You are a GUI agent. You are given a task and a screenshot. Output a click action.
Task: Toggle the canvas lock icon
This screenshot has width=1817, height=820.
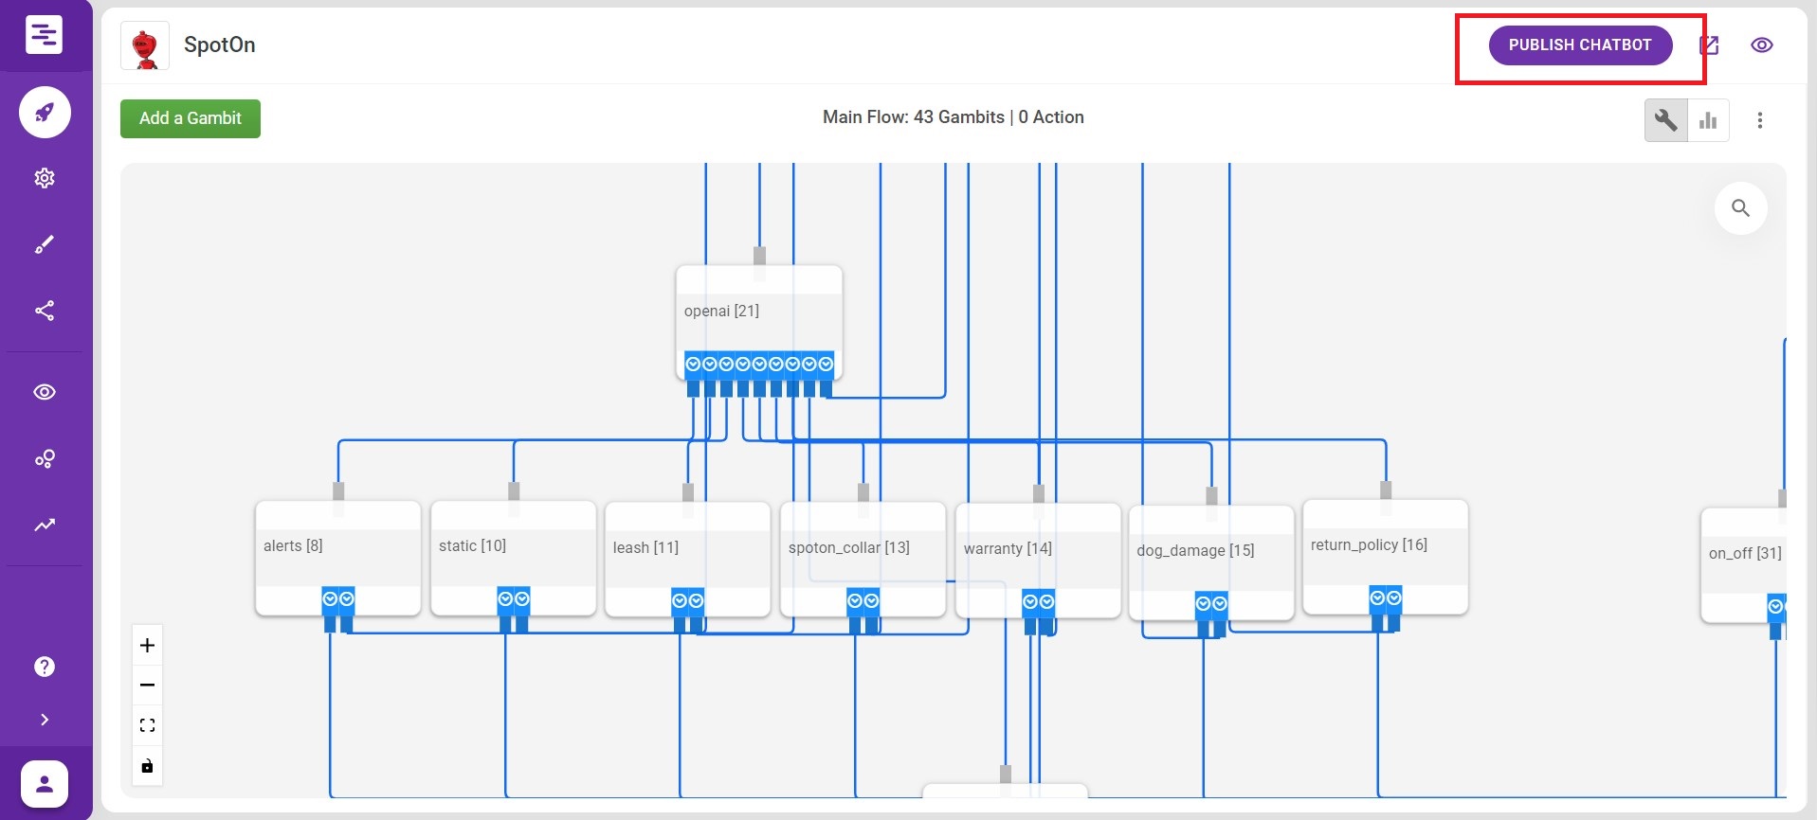[x=147, y=766]
